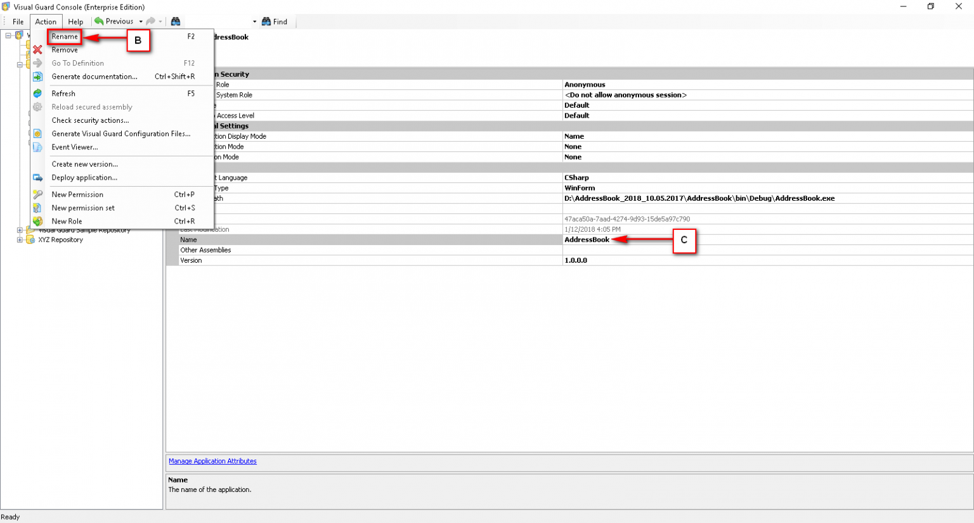Select Rename from the Action menu
Screen dimensions: 974x523
tap(64, 36)
